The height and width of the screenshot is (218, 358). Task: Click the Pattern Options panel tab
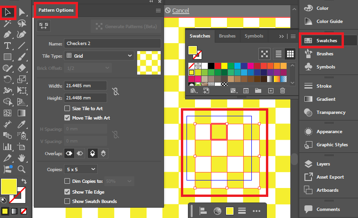56,10
